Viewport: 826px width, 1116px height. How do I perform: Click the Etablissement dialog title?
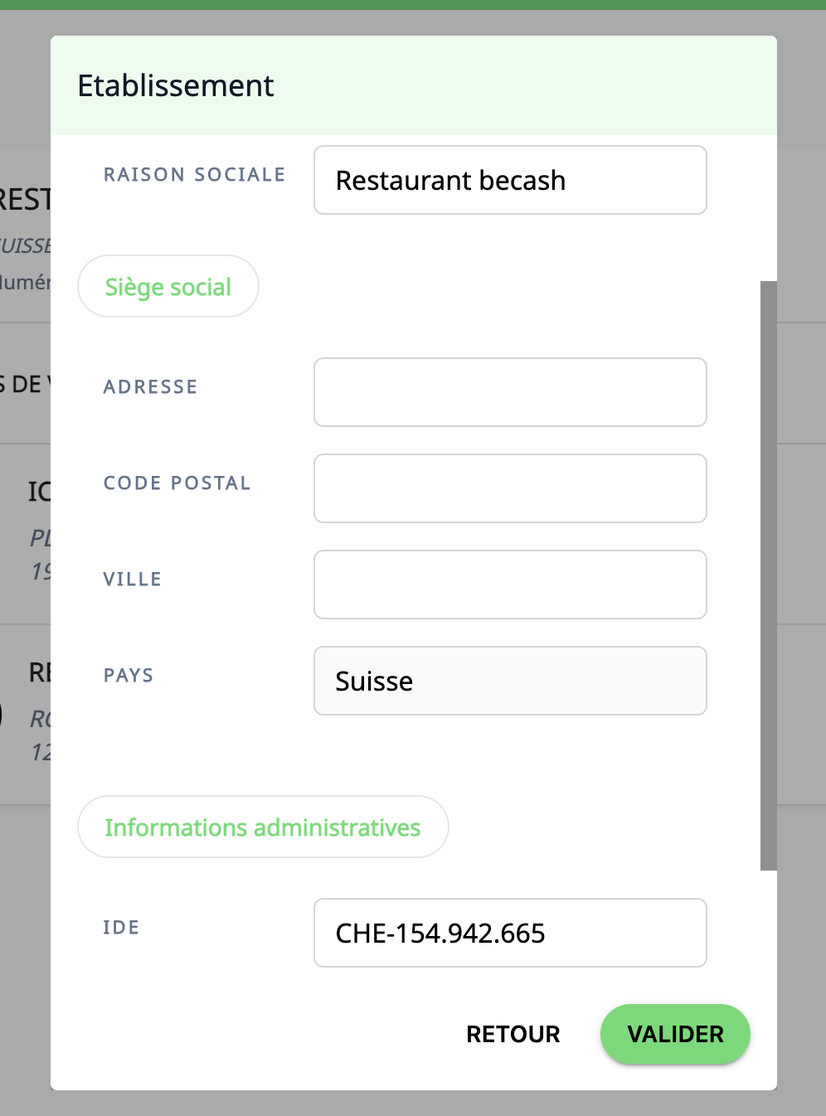176,85
